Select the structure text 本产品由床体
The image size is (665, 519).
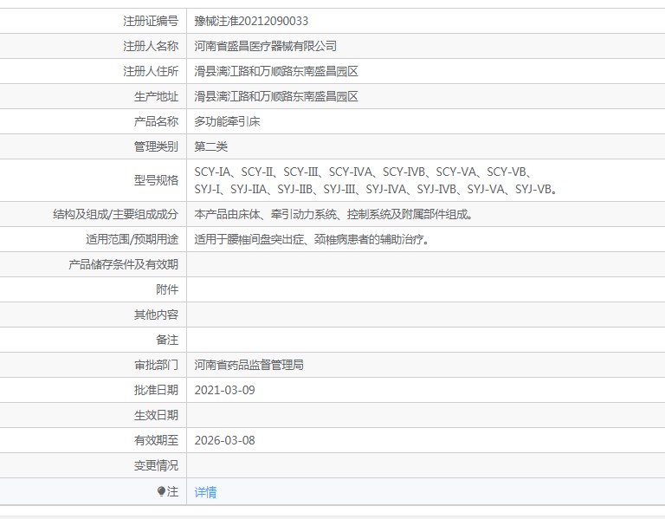tap(333, 214)
